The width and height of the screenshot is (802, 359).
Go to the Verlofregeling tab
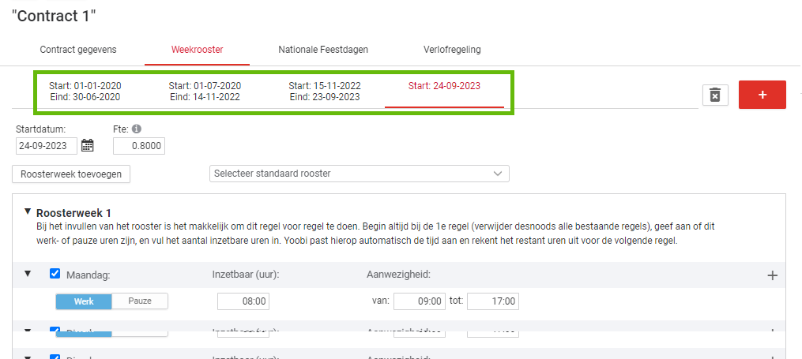coord(452,50)
